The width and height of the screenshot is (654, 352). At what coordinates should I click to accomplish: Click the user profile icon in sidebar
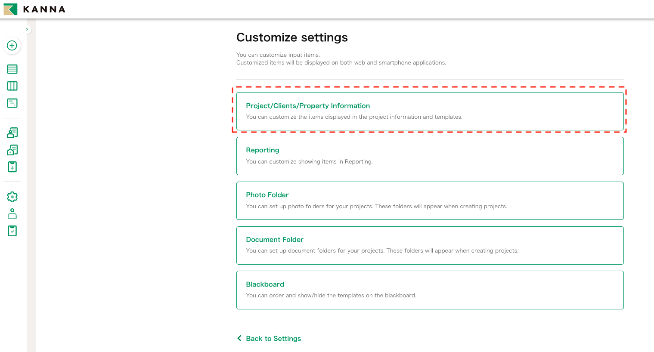click(12, 214)
